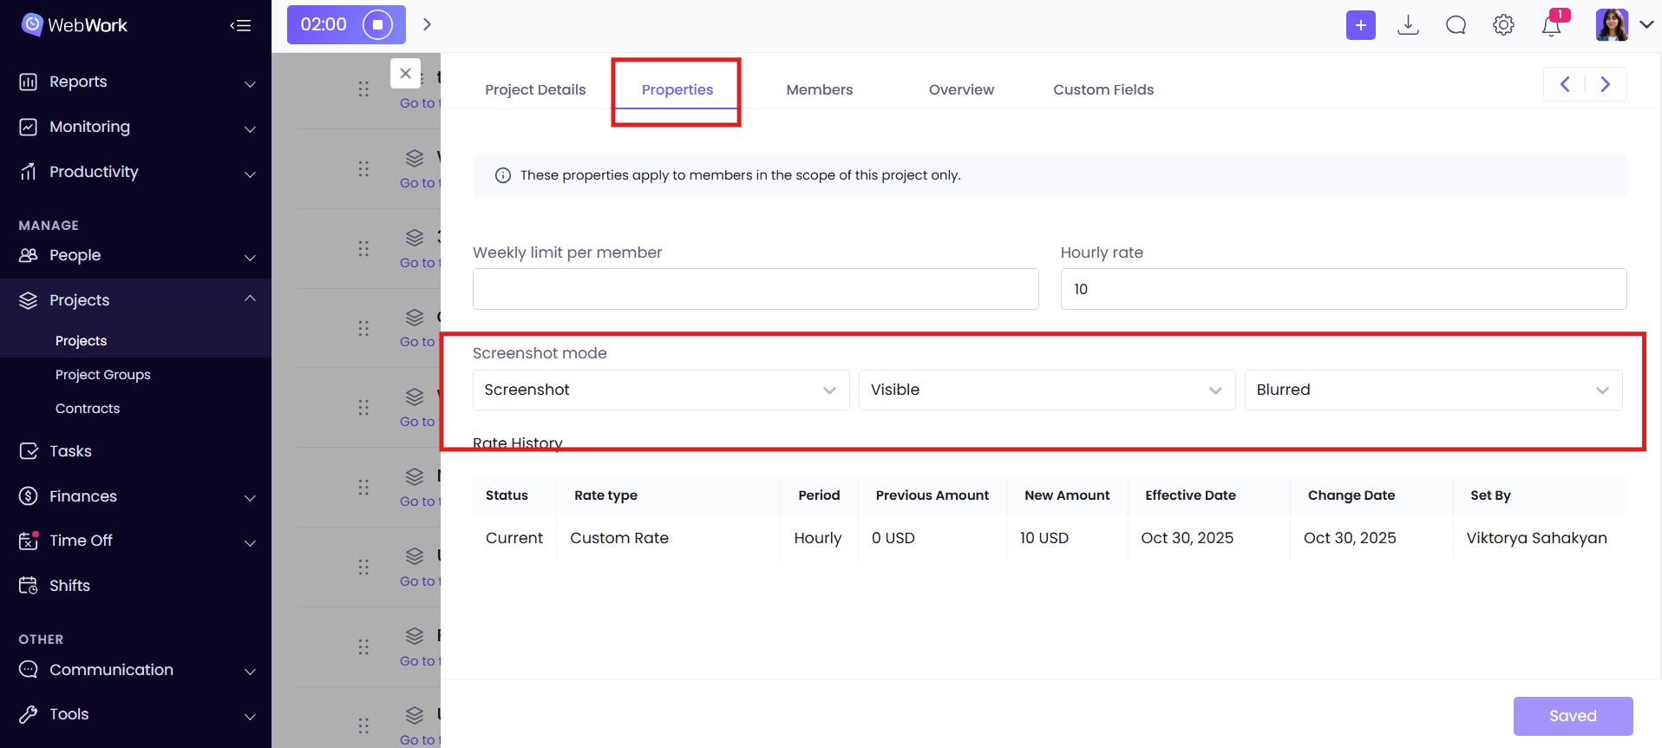1662x748 pixels.
Task: Click the Saved button
Action: 1572,716
